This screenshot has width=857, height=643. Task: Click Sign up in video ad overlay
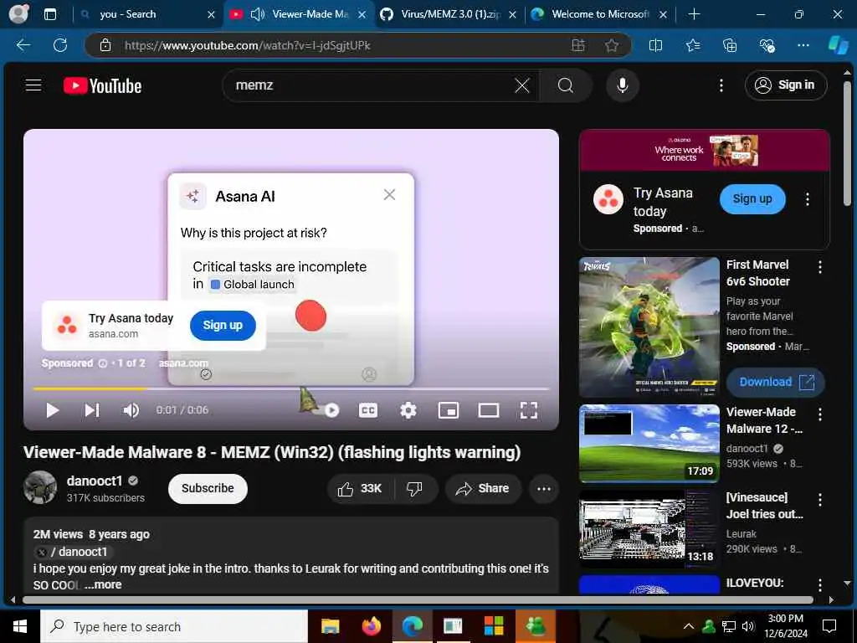pyautogui.click(x=223, y=326)
